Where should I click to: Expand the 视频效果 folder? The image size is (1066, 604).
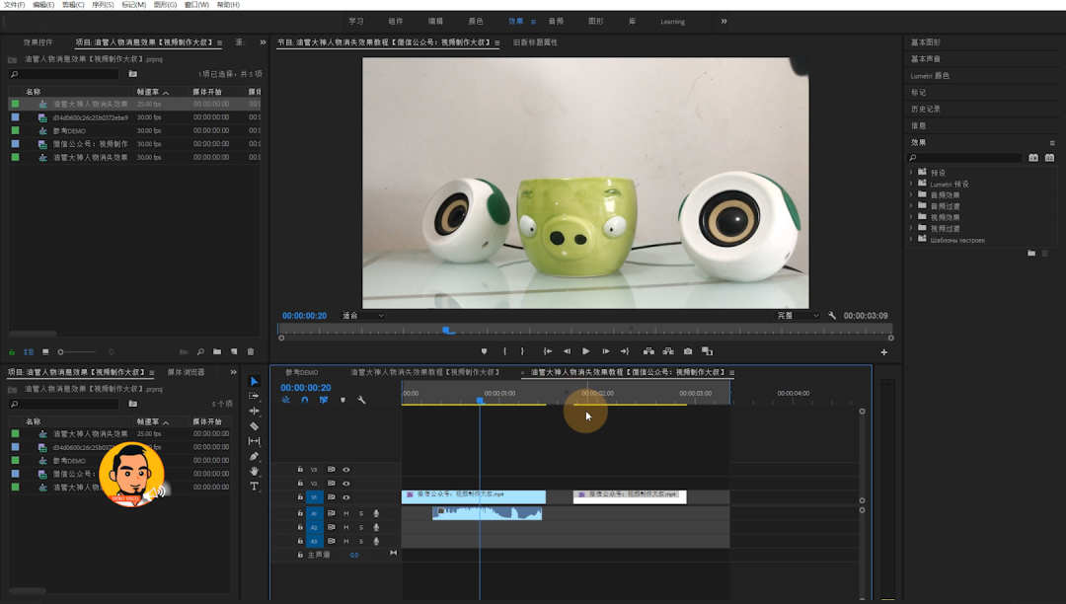[x=911, y=217]
